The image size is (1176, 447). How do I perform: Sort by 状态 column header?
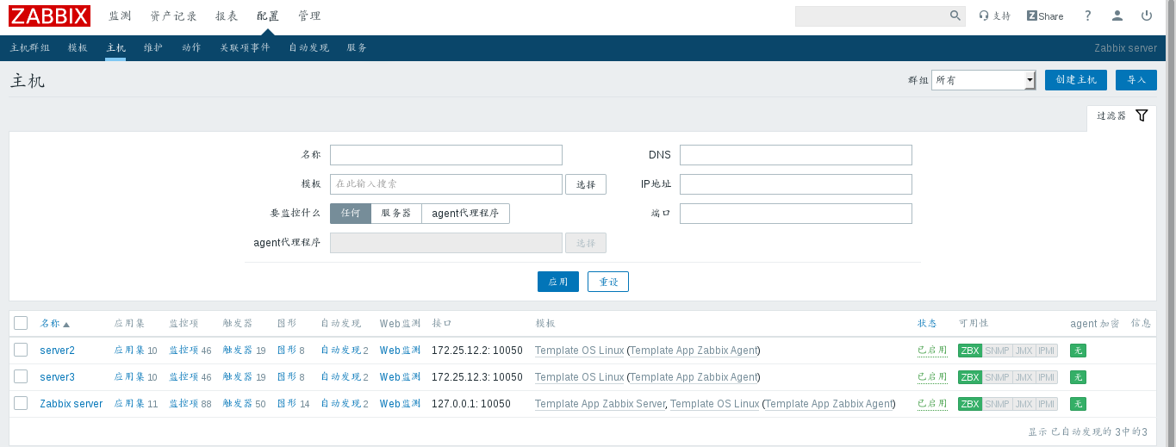927,324
